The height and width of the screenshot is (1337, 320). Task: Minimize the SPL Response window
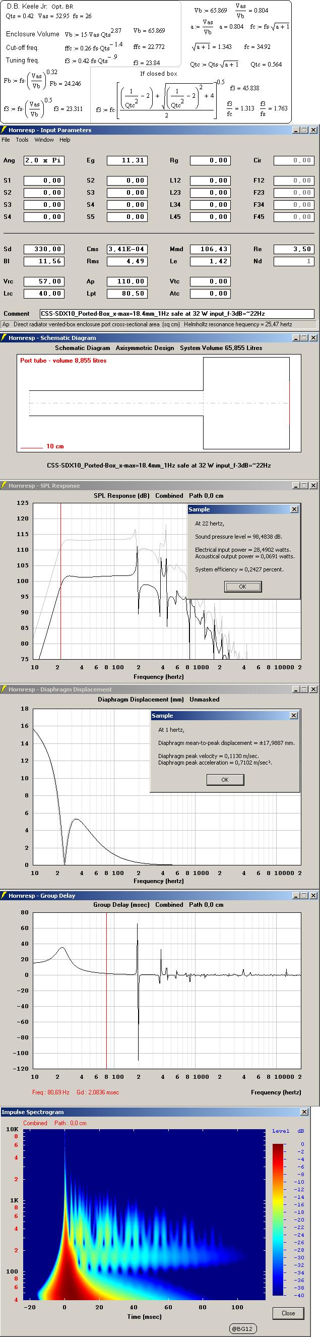[x=296, y=485]
